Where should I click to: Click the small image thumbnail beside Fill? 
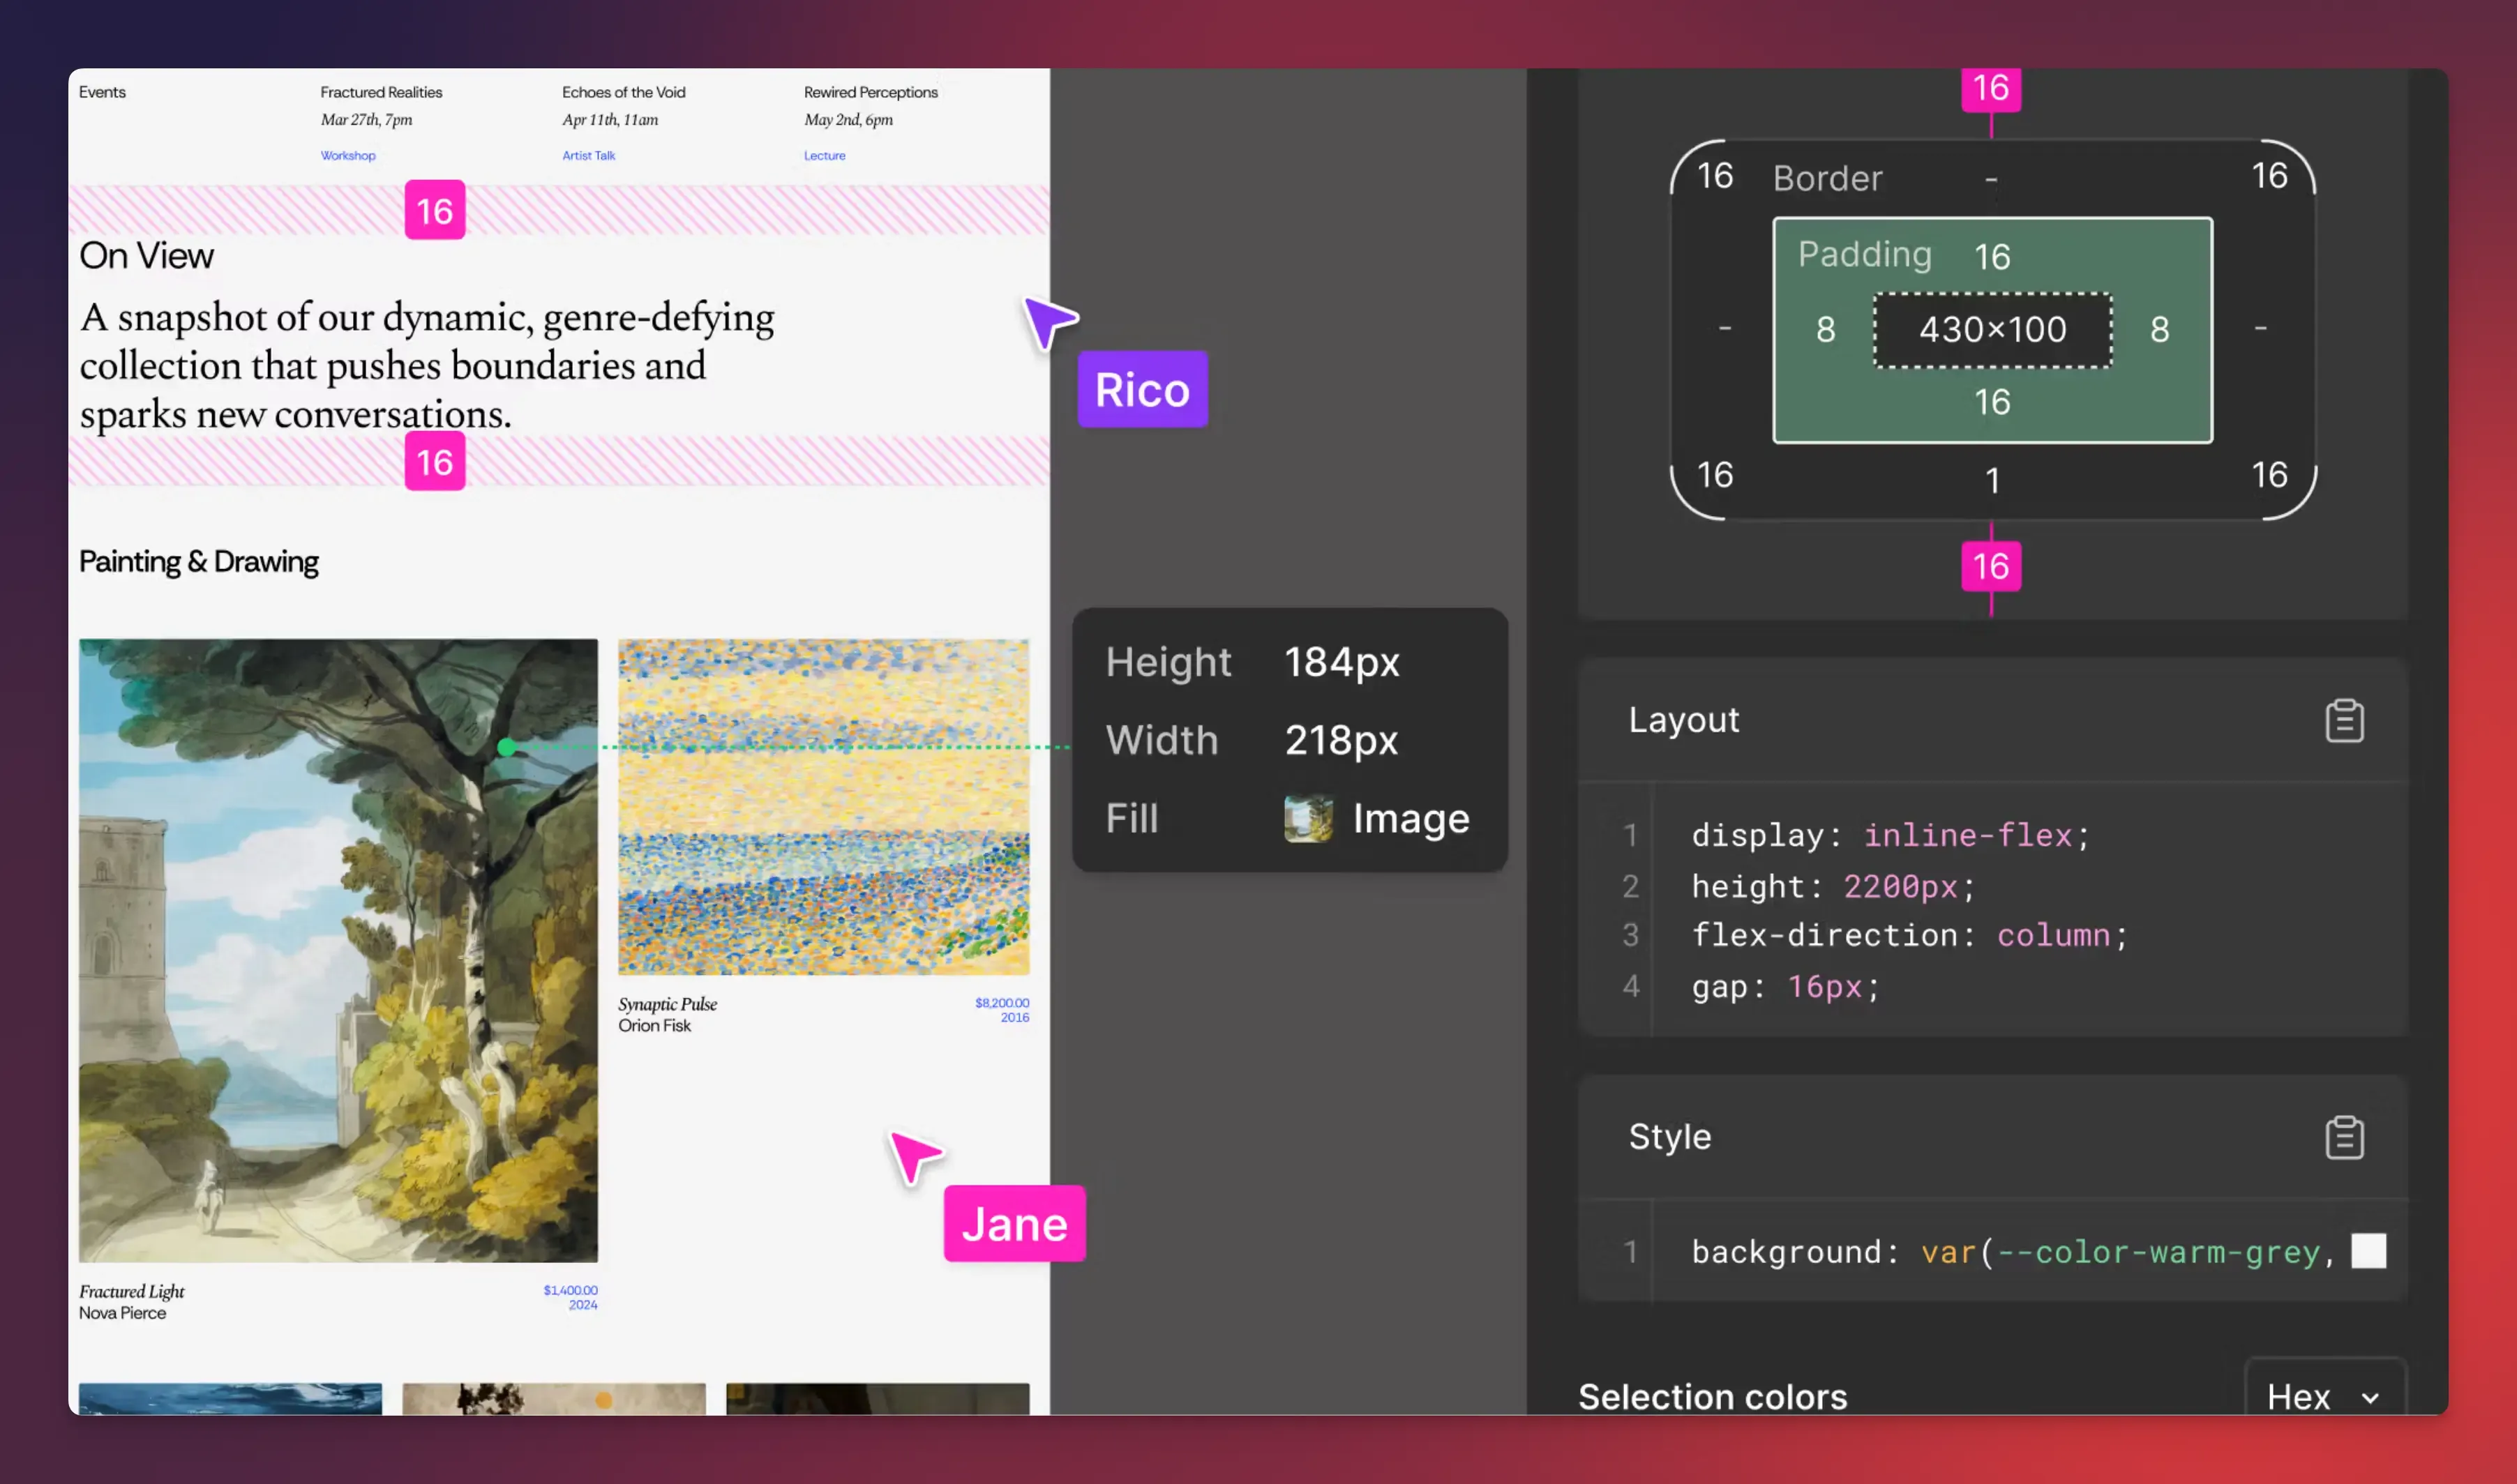(1307, 819)
